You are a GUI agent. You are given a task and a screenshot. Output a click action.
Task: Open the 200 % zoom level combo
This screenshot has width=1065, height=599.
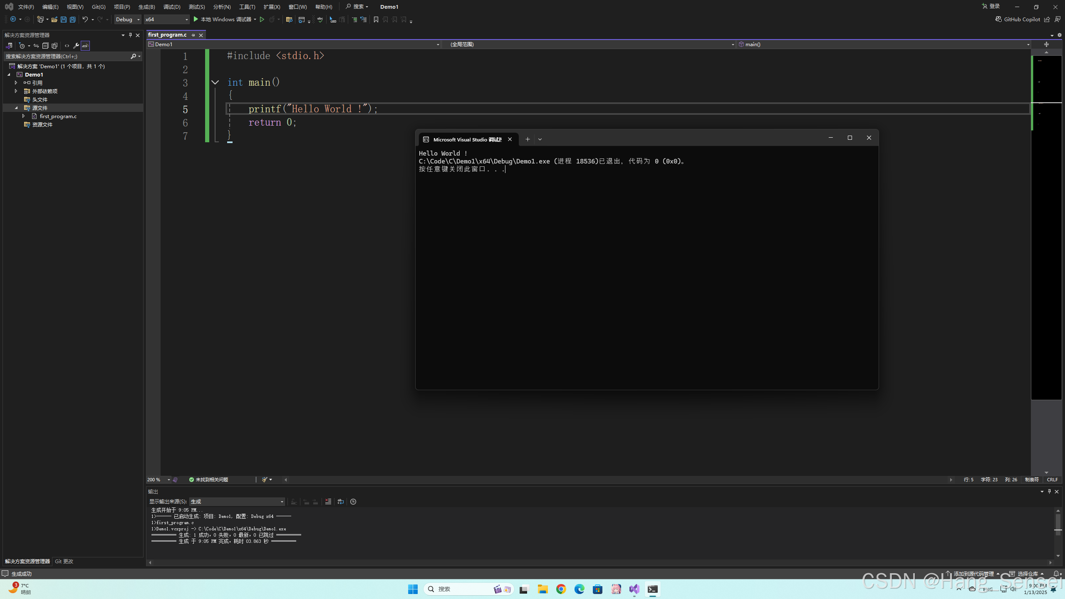click(x=159, y=480)
